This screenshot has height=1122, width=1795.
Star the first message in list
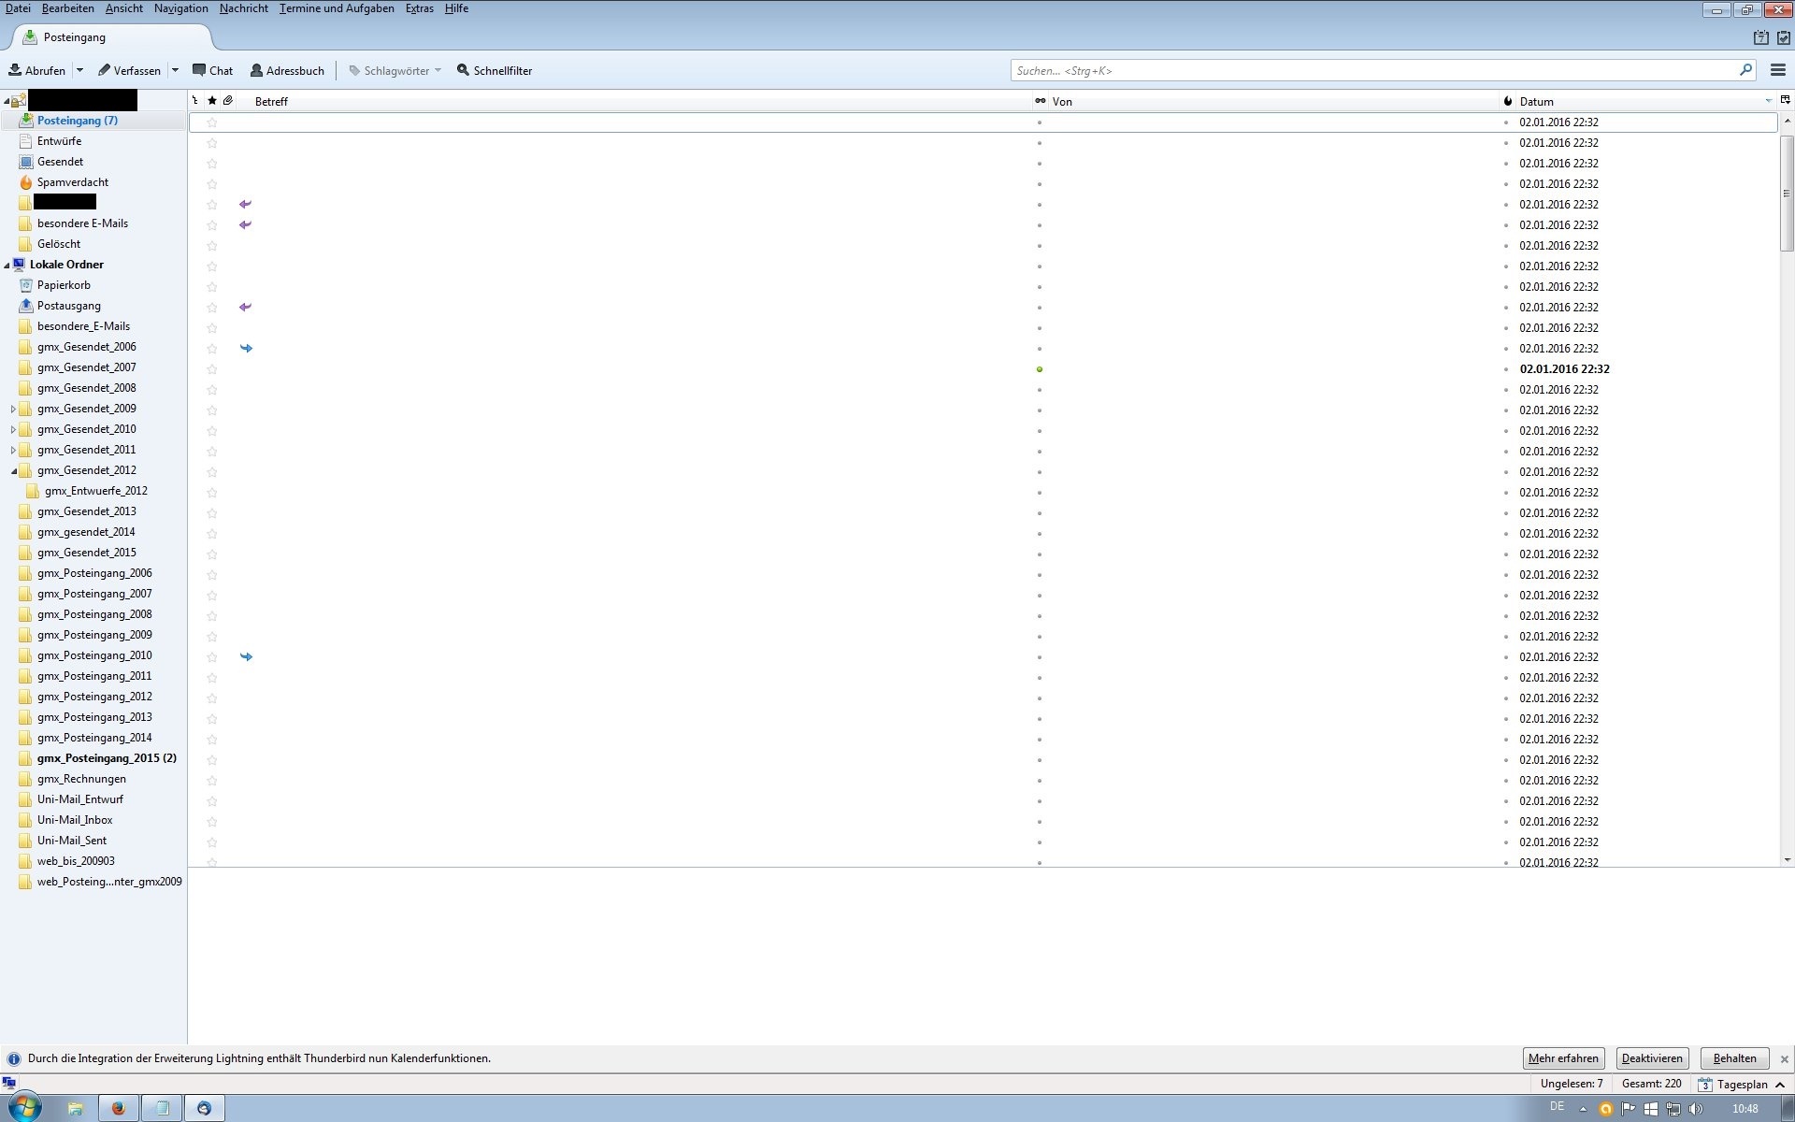212,122
